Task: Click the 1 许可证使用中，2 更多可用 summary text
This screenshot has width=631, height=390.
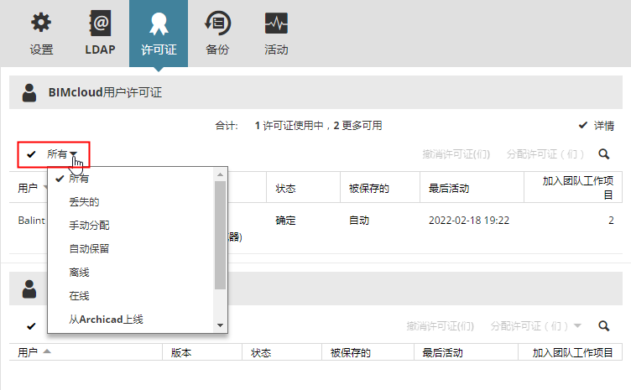Action: (x=318, y=126)
